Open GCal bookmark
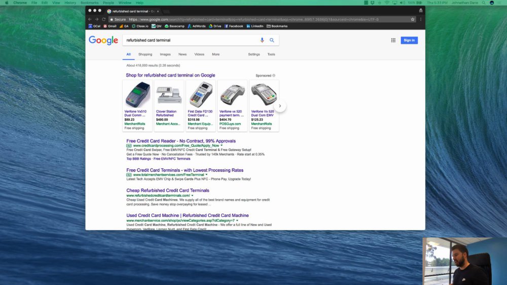The height and width of the screenshot is (285, 507). [94, 26]
